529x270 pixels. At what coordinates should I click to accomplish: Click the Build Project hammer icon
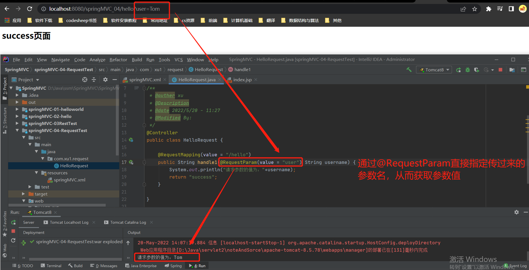(409, 70)
